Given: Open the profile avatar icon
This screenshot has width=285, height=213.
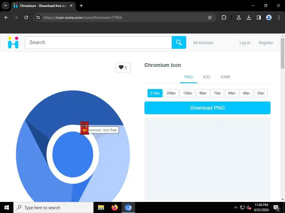Looking at the screenshot, I should pyautogui.click(x=269, y=17).
